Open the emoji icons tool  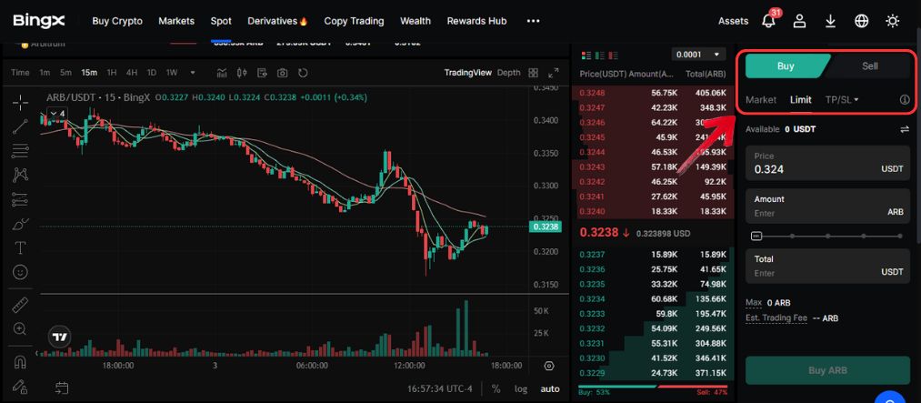[x=21, y=272]
